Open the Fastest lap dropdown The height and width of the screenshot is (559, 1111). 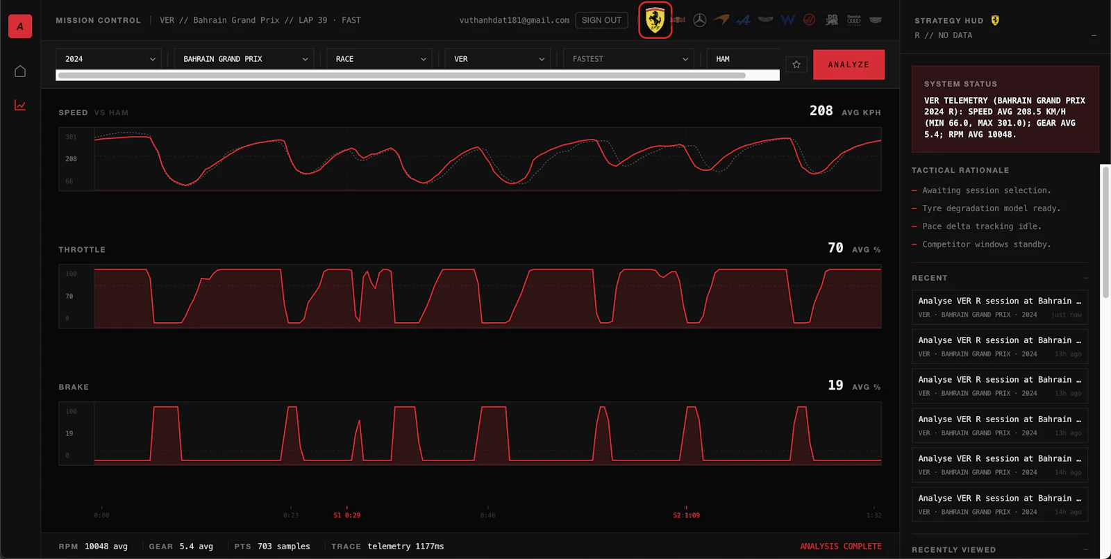628,59
